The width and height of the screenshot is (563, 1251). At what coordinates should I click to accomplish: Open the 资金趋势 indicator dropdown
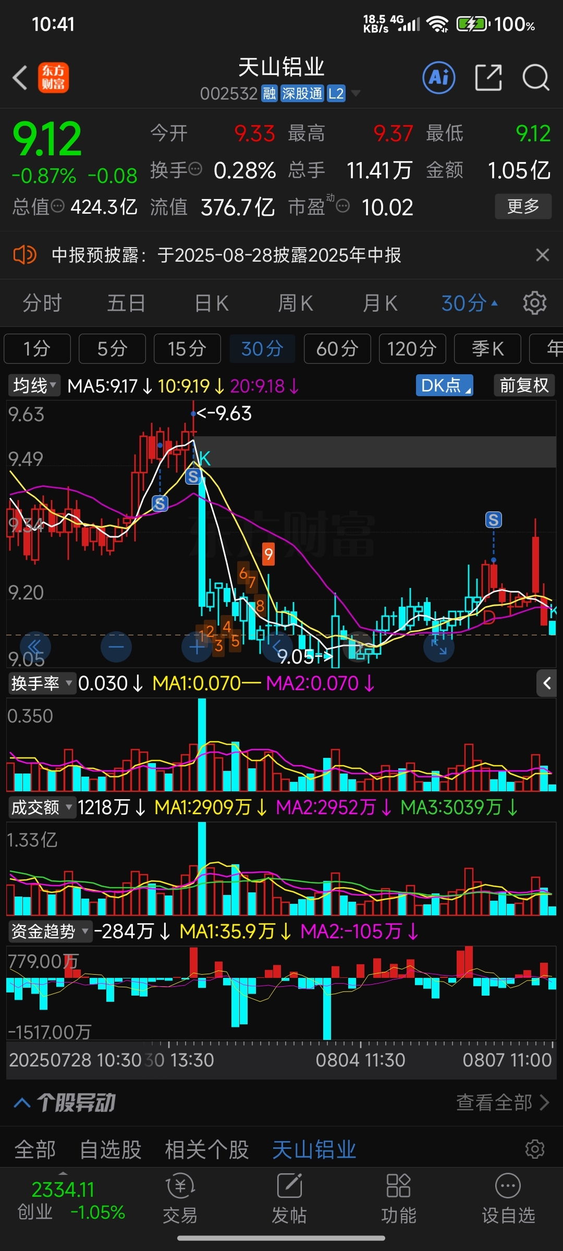pyautogui.click(x=50, y=931)
